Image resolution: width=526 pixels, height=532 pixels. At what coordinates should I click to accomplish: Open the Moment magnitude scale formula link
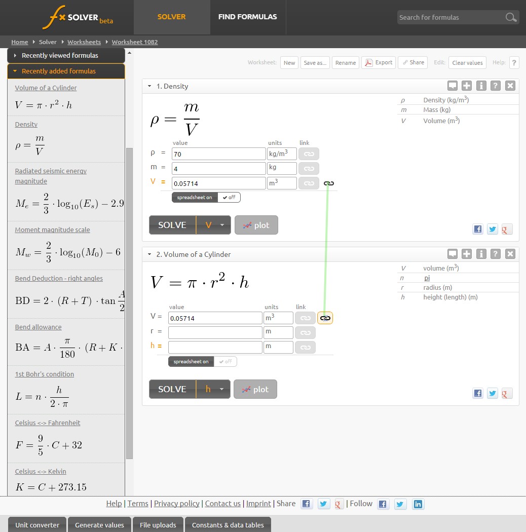[x=52, y=230]
